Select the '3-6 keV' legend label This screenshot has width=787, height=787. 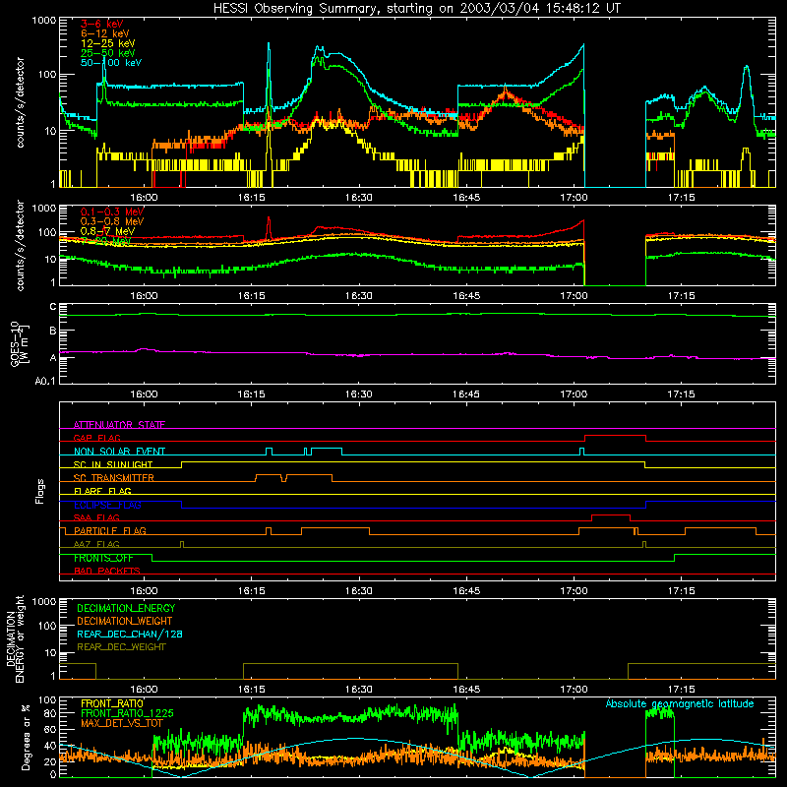pyautogui.click(x=101, y=24)
